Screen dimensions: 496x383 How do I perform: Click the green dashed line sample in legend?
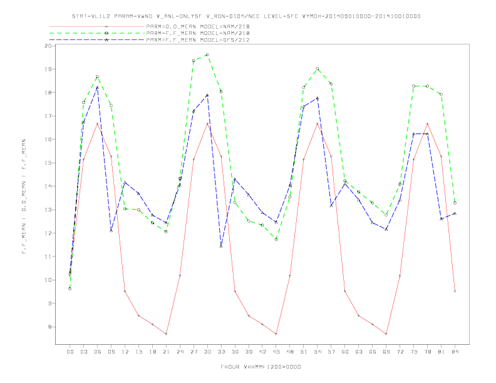pyautogui.click(x=97, y=33)
